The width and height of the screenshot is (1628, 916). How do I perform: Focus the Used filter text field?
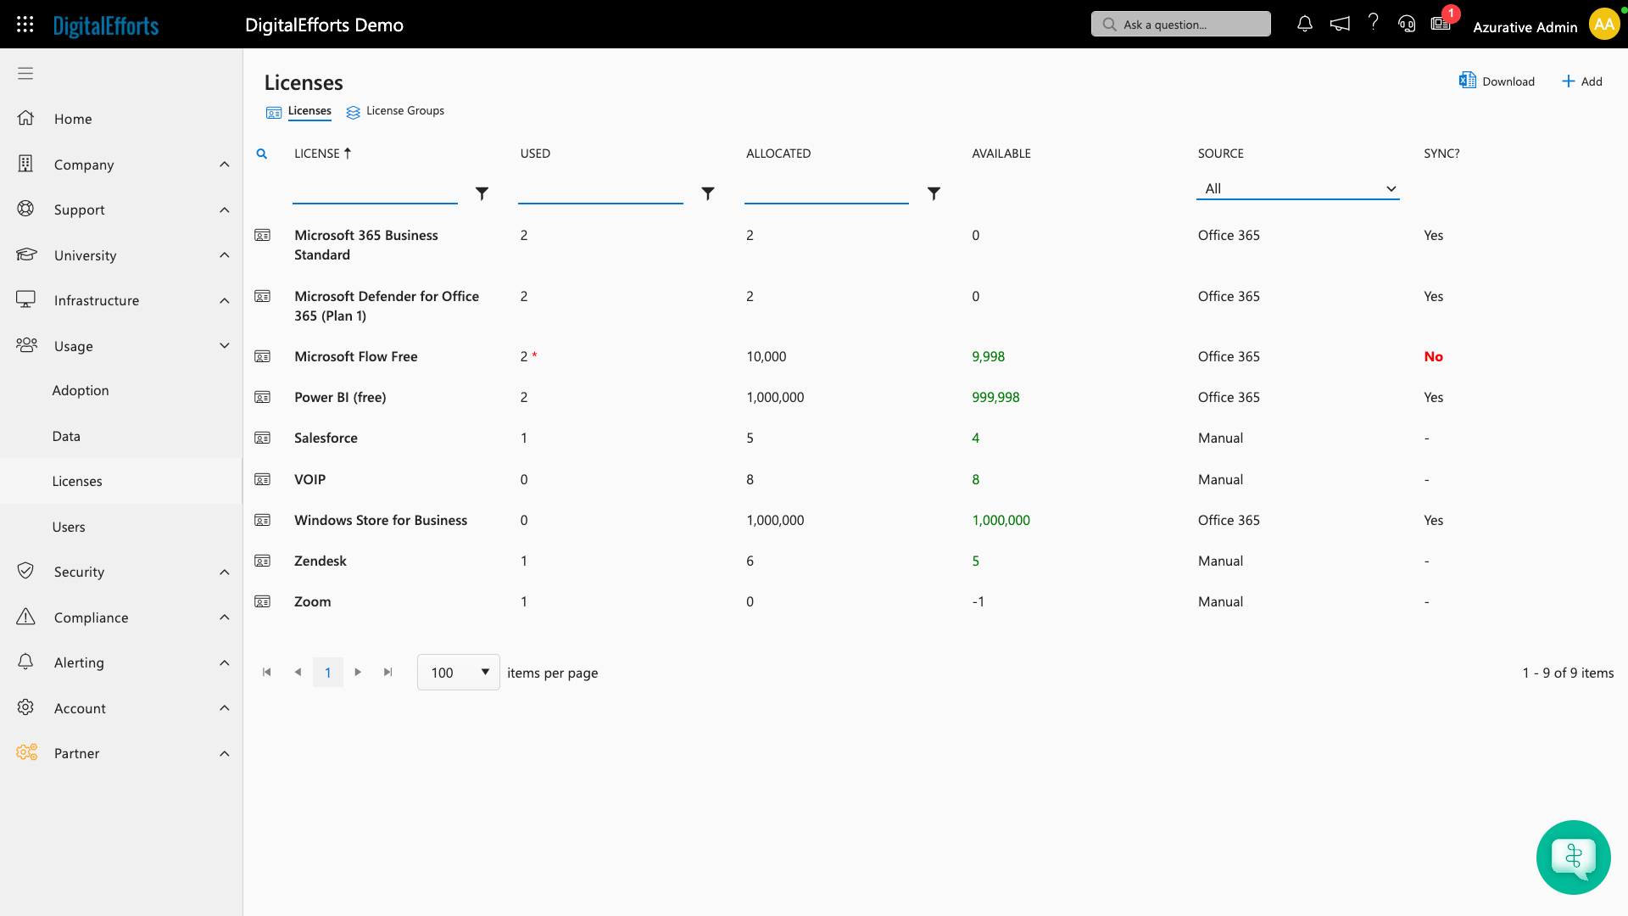coord(600,193)
